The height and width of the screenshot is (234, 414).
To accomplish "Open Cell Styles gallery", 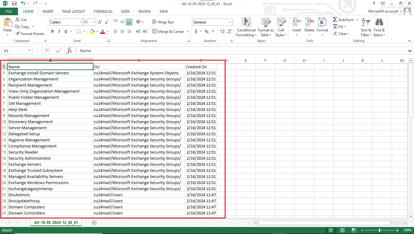I will pos(281,27).
